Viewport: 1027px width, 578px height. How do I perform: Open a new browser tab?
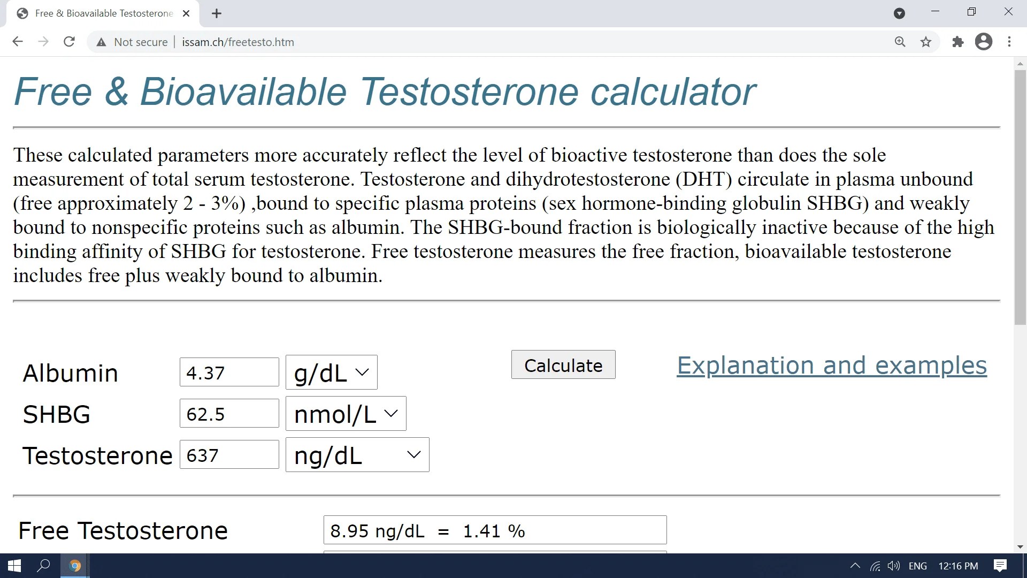click(217, 13)
